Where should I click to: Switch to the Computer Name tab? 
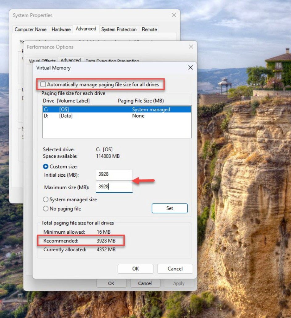(31, 30)
